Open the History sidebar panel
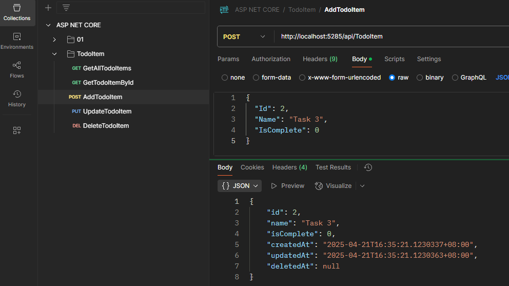The width and height of the screenshot is (509, 286). (17, 99)
